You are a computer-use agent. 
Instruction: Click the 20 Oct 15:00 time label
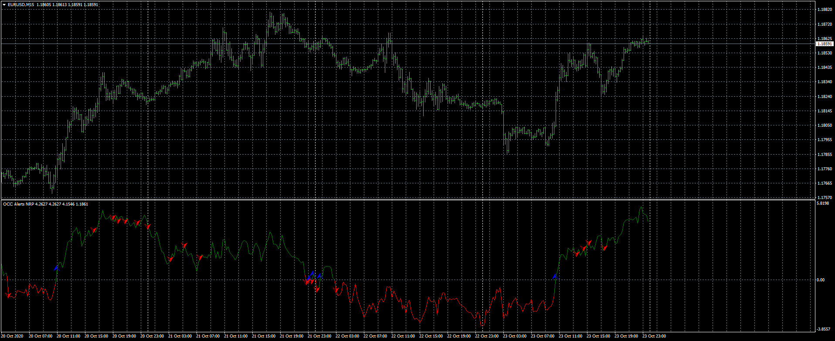pyautogui.click(x=96, y=336)
